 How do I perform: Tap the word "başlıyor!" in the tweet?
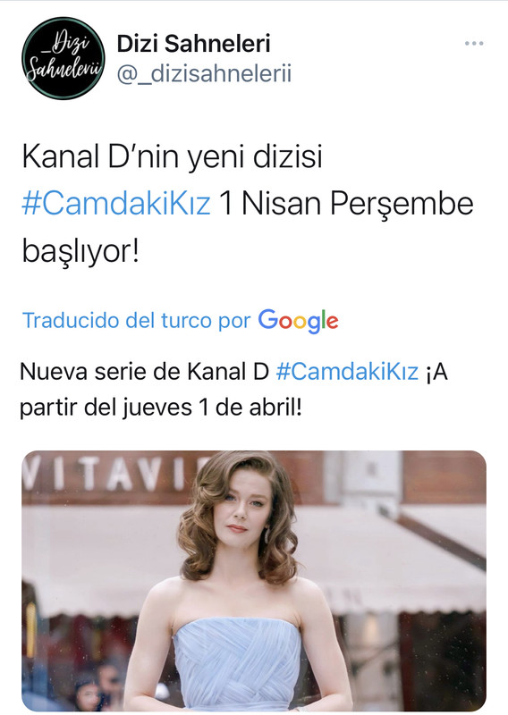tap(80, 252)
